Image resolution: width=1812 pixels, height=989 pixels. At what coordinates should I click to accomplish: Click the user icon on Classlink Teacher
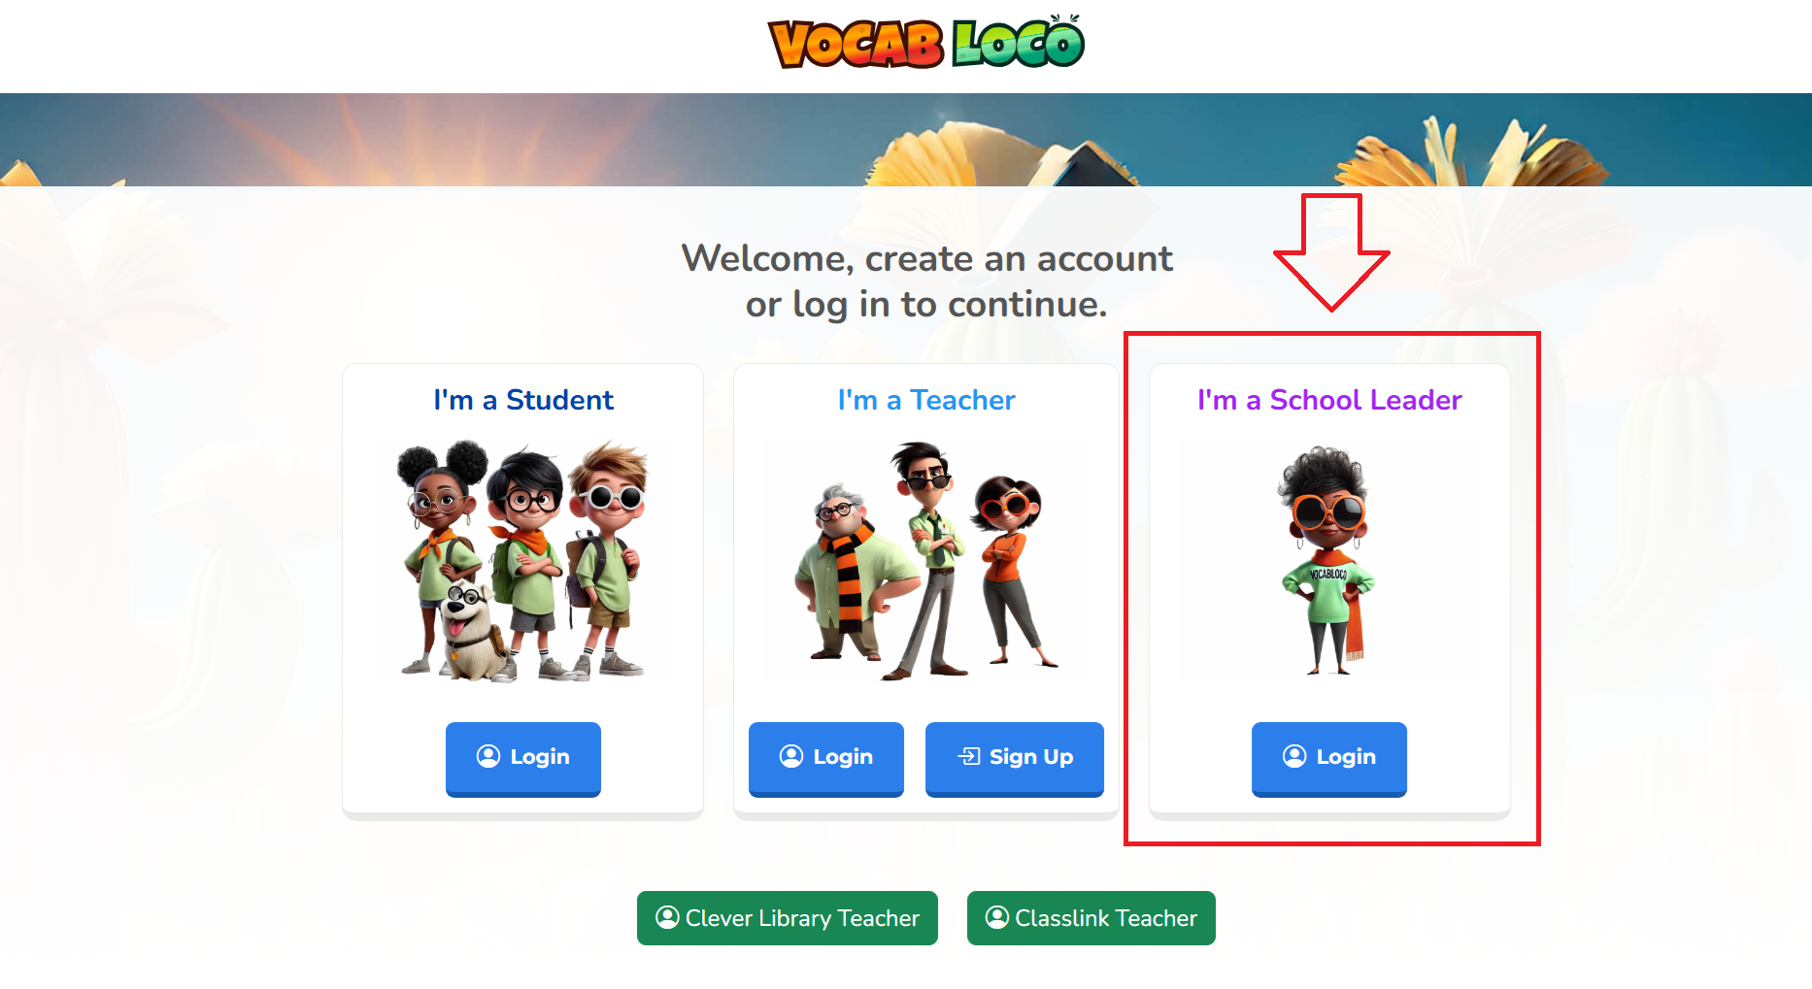point(997,917)
